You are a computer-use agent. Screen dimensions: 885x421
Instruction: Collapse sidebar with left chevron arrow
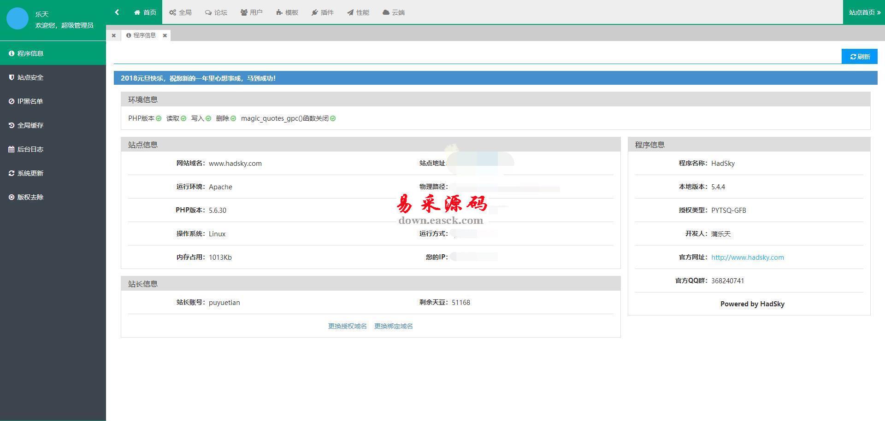pyautogui.click(x=117, y=12)
